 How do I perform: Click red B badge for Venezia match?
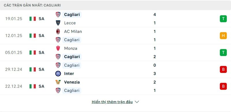point(223,86)
